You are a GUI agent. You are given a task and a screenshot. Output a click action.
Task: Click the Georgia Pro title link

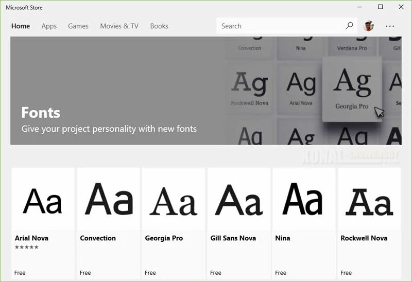pyautogui.click(x=164, y=238)
